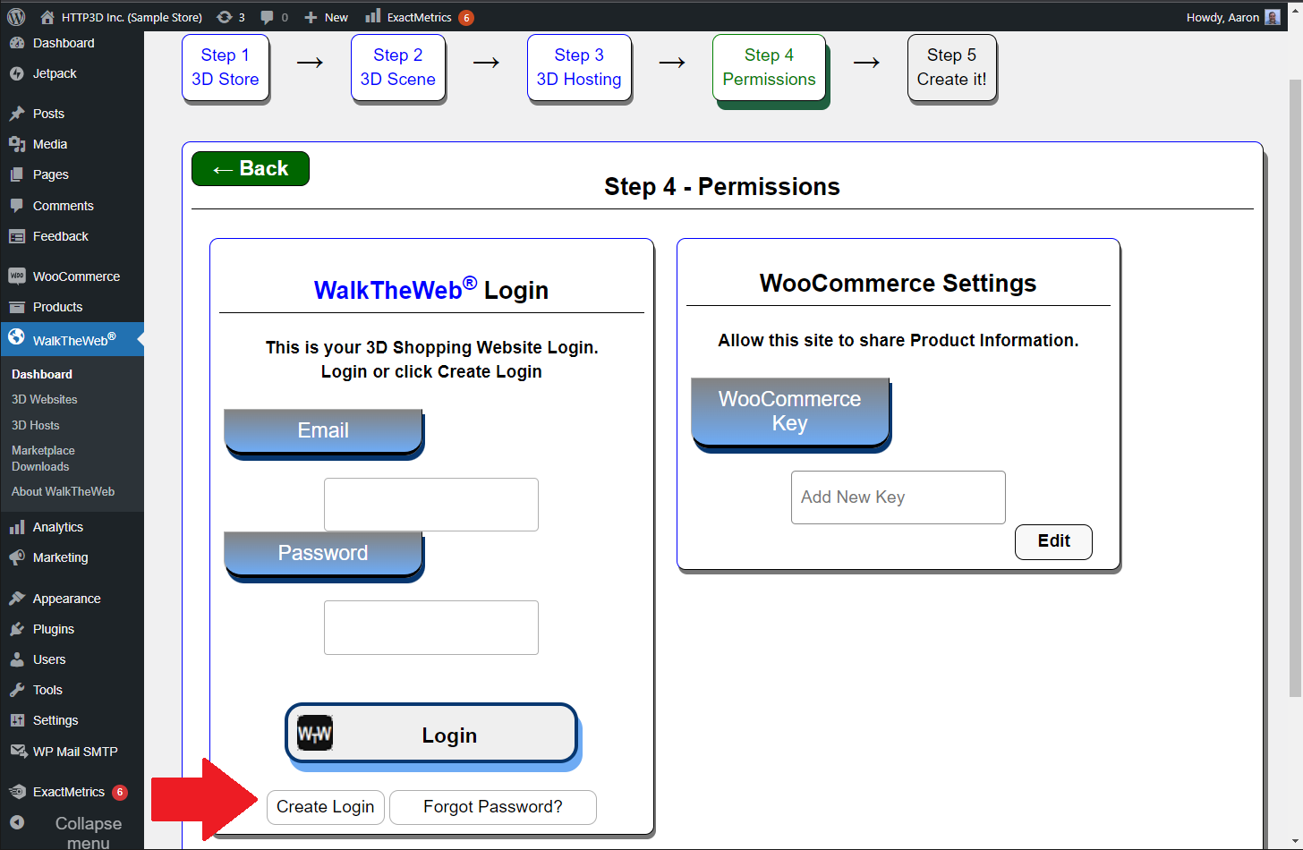
Task: Click the WooCommerce Settings heading
Action: [898, 283]
